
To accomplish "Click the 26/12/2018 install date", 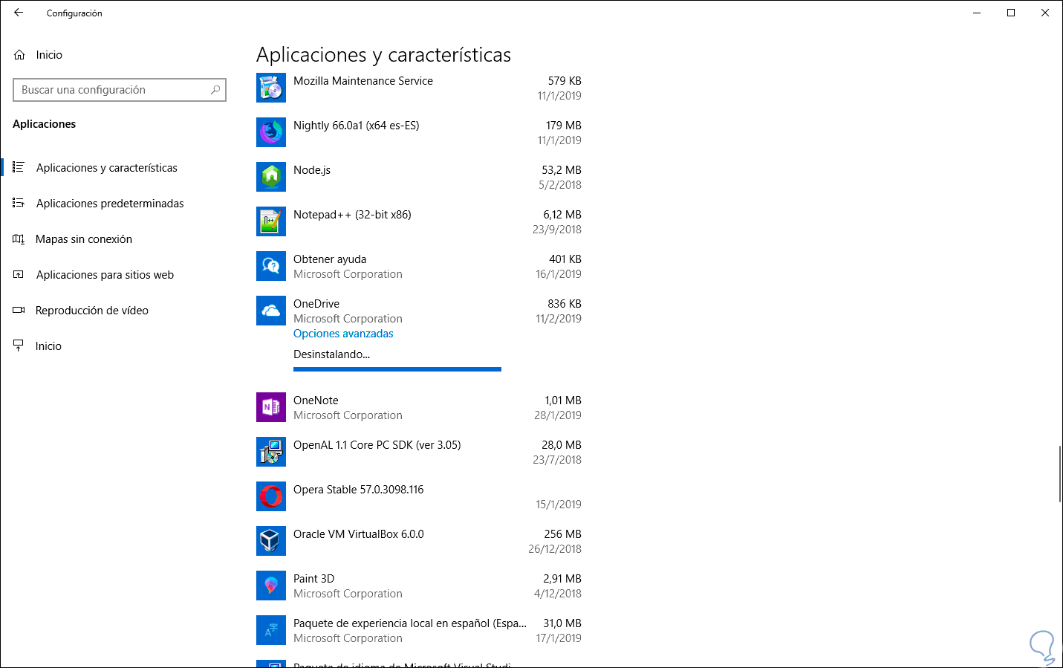I will coord(555,549).
